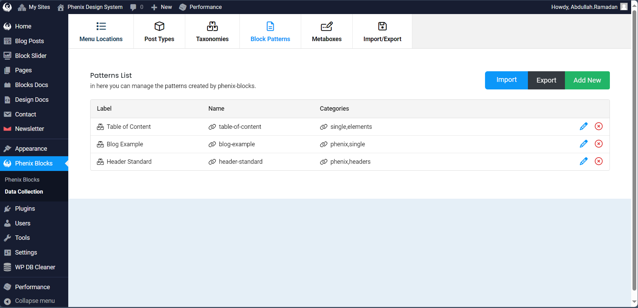Click the green Add New button
Image resolution: width=638 pixels, height=308 pixels.
(x=587, y=80)
